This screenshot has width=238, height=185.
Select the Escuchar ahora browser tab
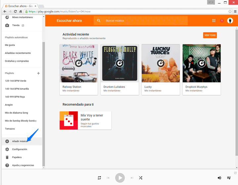tap(20, 6)
